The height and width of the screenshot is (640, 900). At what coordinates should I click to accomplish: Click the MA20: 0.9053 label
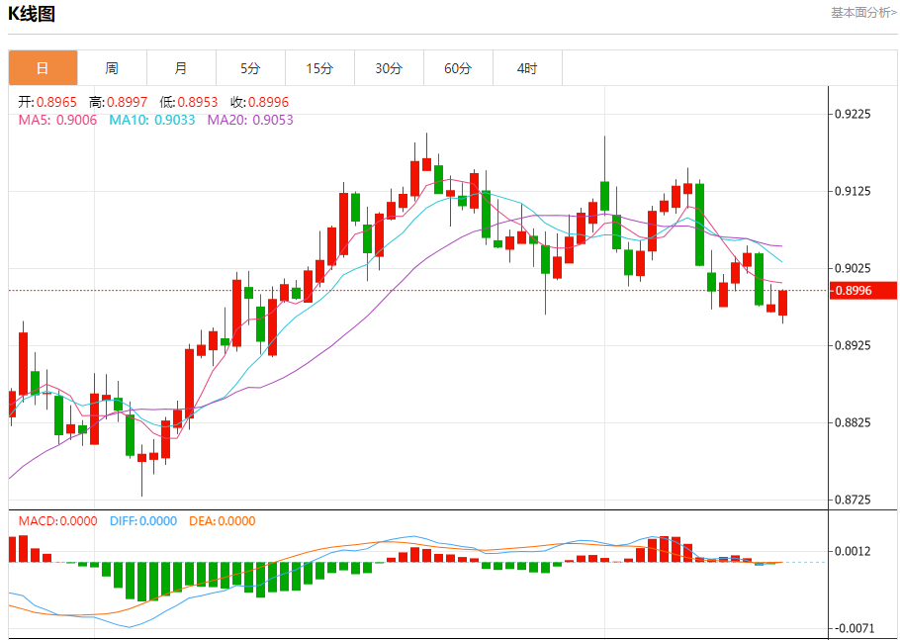point(250,120)
